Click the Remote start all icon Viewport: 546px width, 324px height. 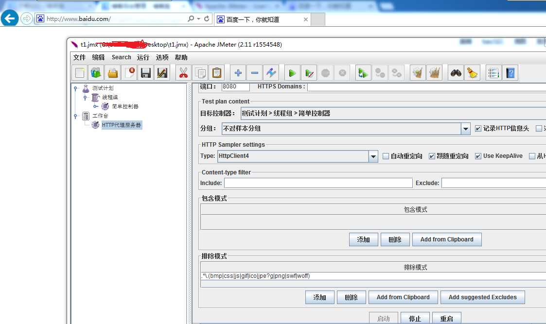[x=363, y=73]
